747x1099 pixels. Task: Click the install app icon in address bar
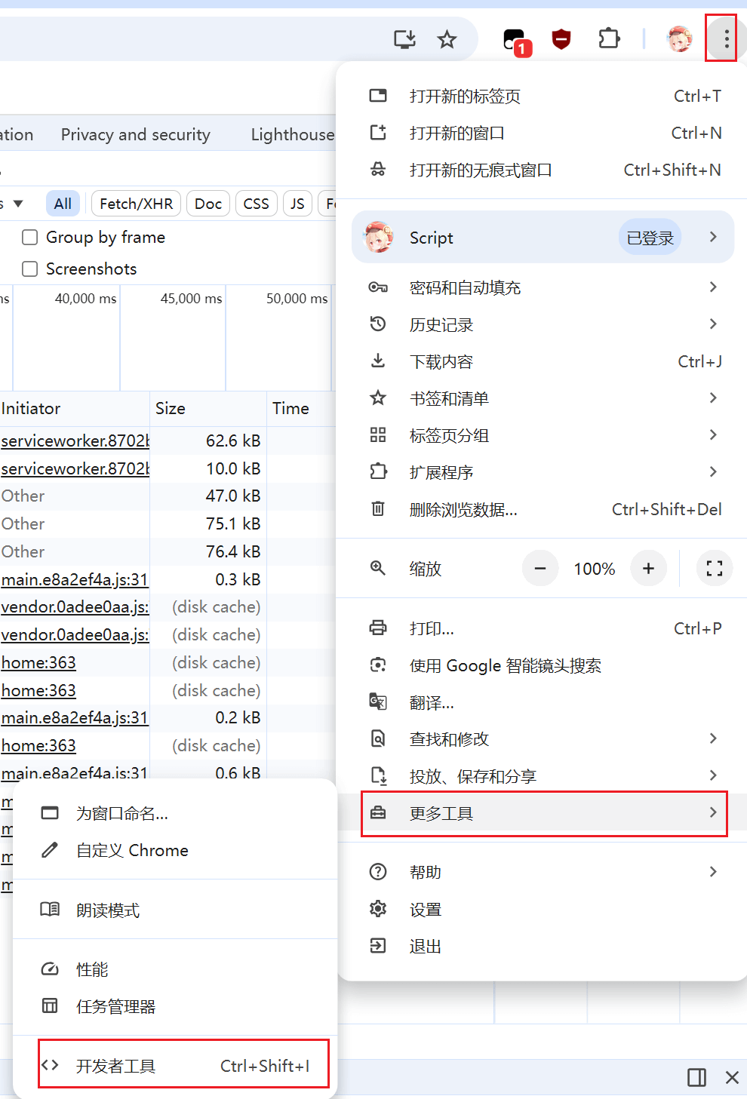point(405,39)
